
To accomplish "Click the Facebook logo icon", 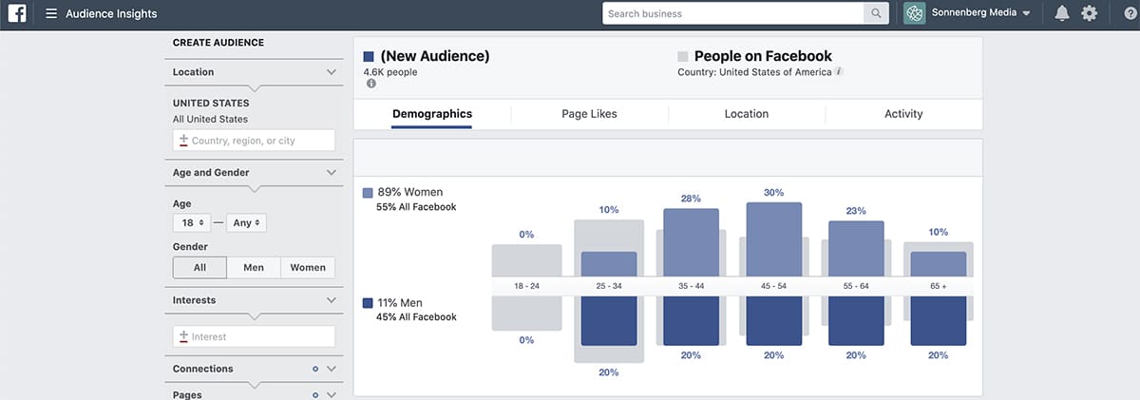I will pyautogui.click(x=17, y=13).
